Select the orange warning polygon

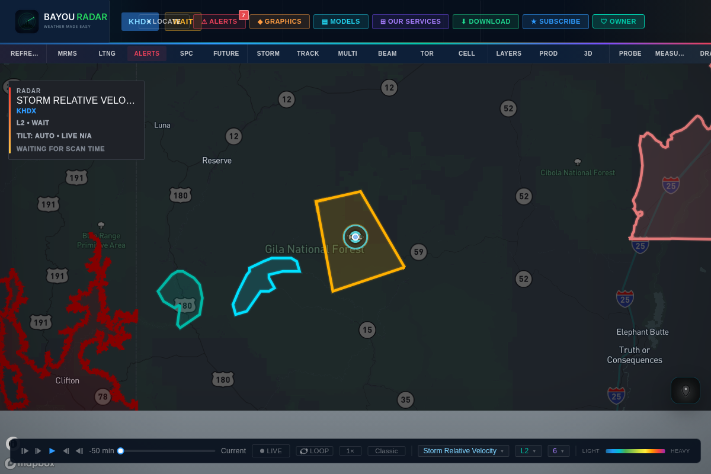click(359, 241)
